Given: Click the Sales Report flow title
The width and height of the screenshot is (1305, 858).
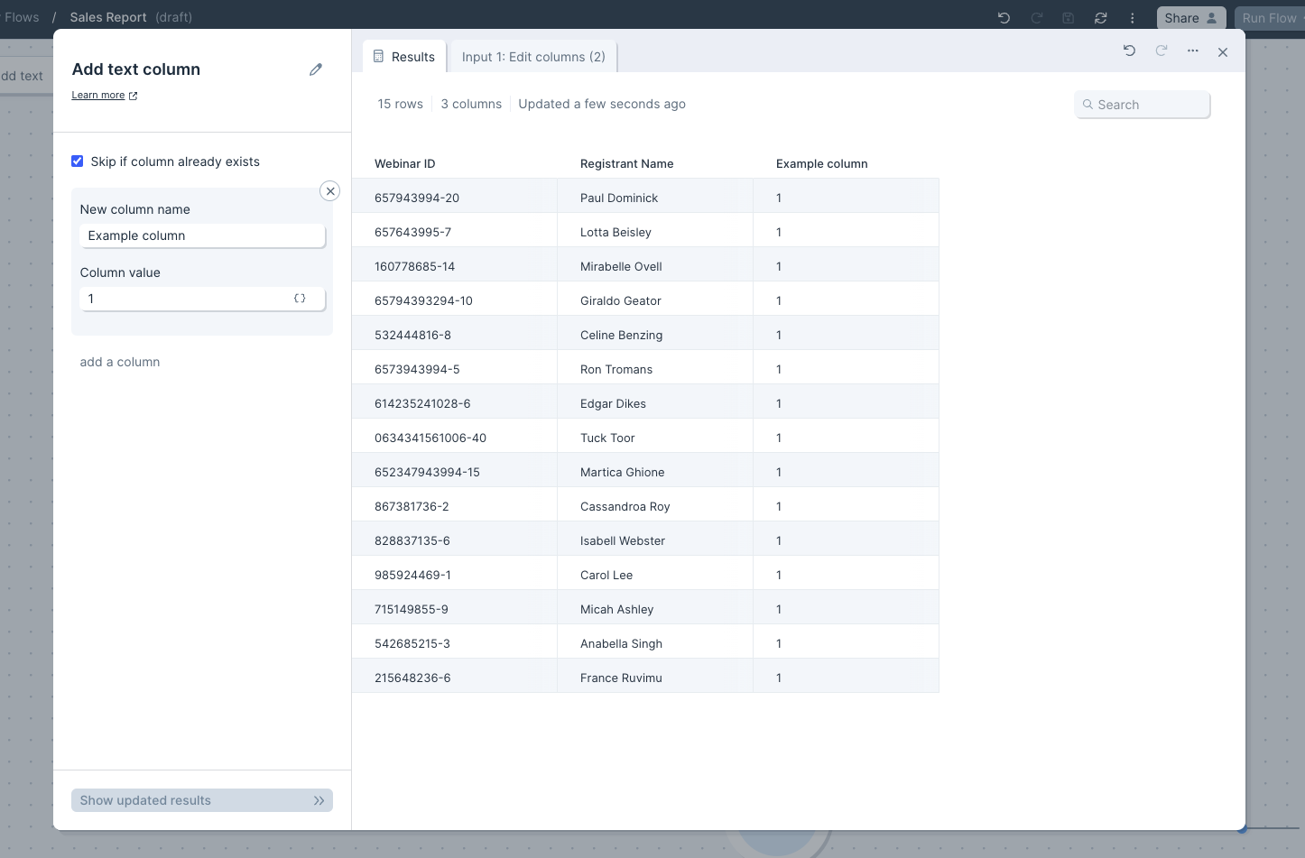Looking at the screenshot, I should (x=108, y=17).
